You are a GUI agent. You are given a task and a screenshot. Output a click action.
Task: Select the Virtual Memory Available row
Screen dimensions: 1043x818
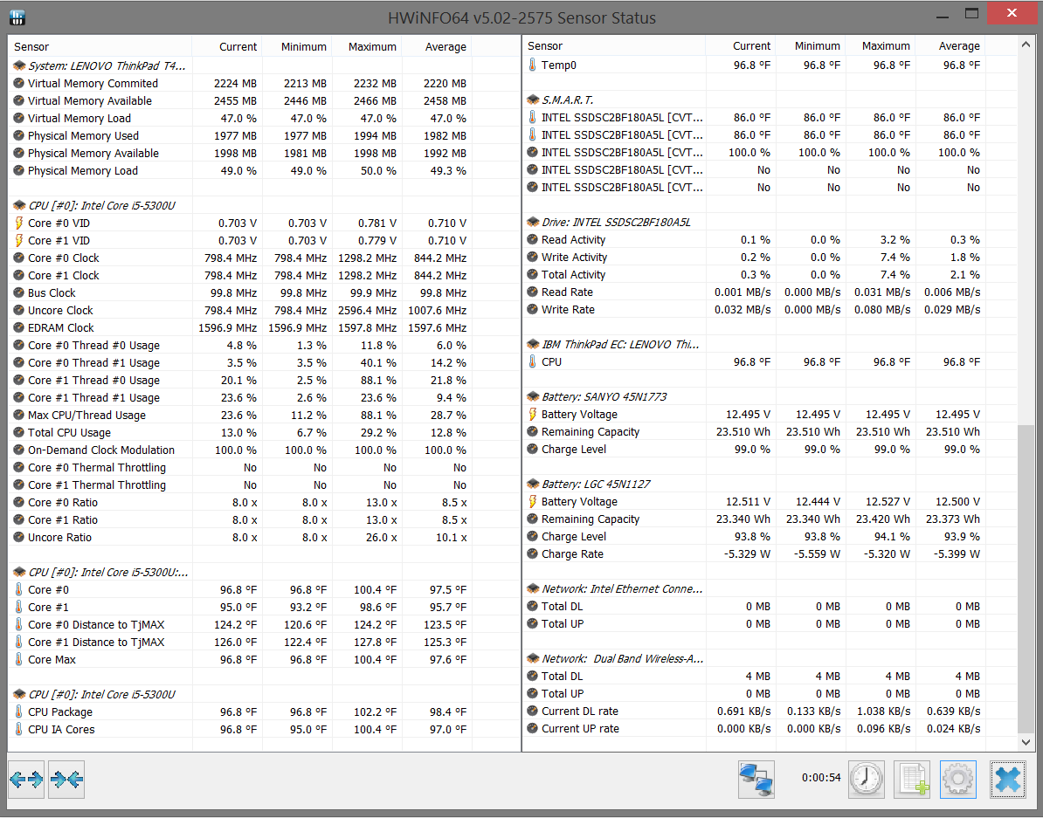[264, 100]
